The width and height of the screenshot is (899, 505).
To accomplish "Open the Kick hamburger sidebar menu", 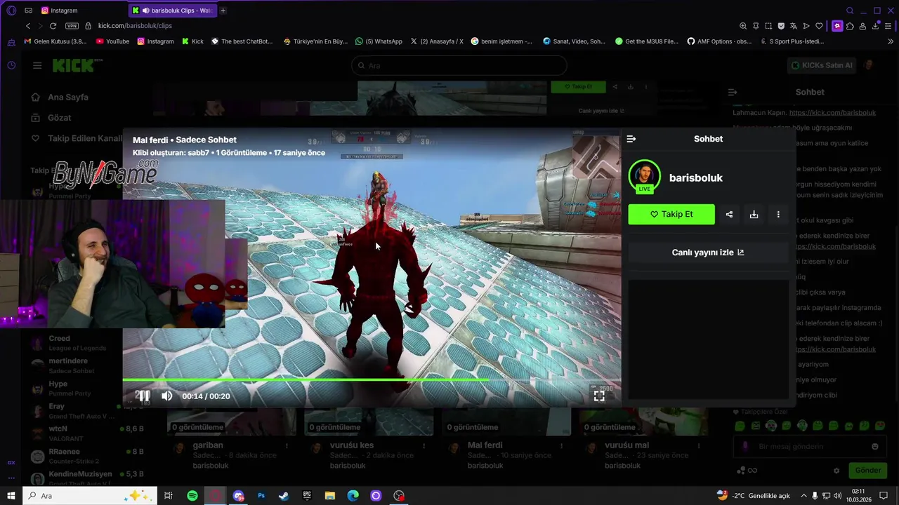I will click(37, 65).
